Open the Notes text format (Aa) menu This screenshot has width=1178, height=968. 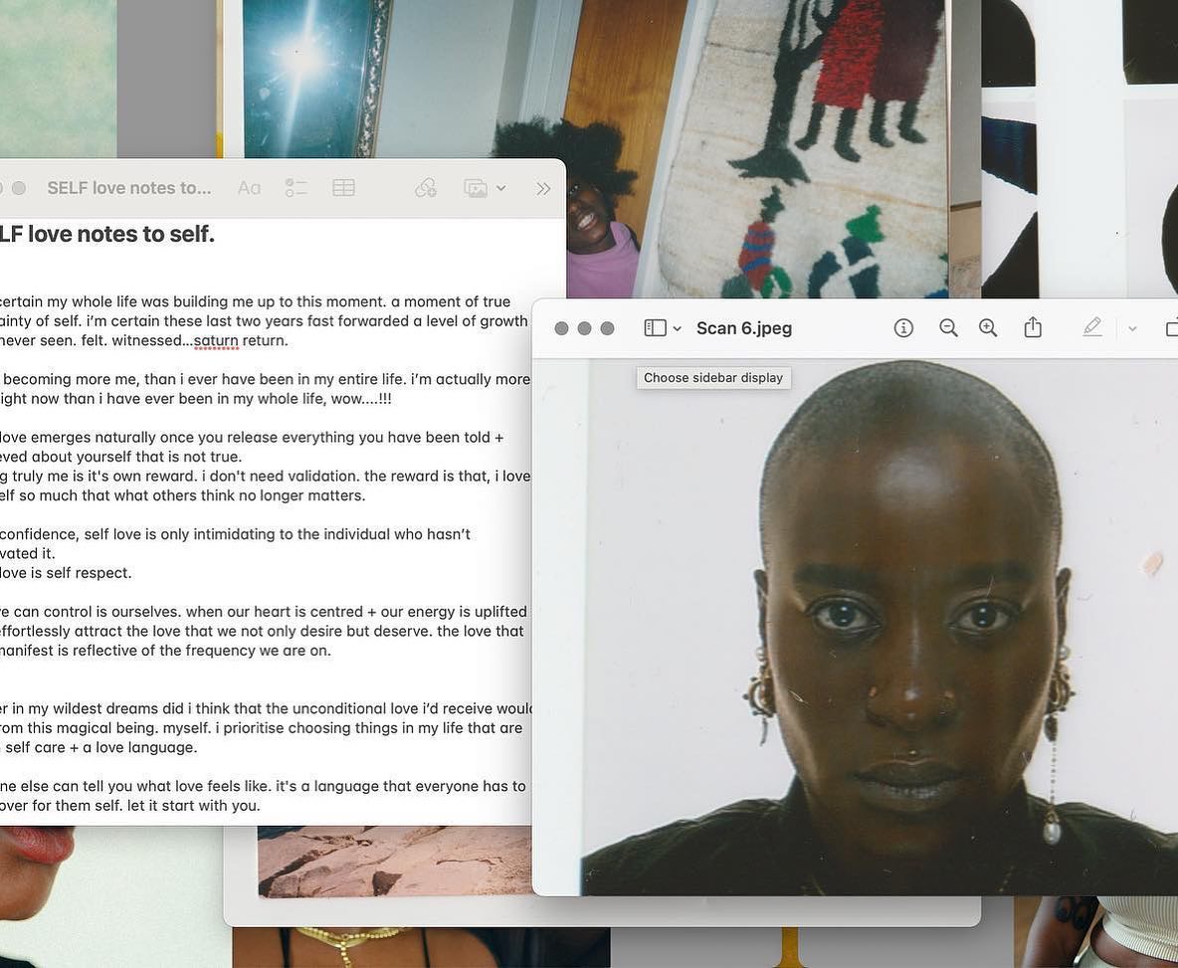point(249,188)
